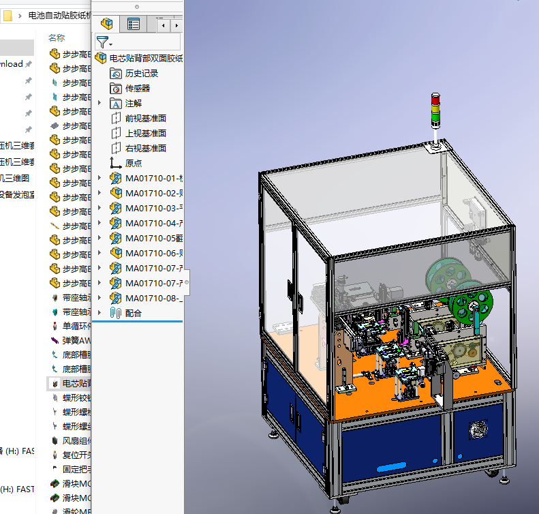This screenshot has height=514, width=539.
Task: Expand the MA01710-04 subassembly
Action: click(99, 222)
